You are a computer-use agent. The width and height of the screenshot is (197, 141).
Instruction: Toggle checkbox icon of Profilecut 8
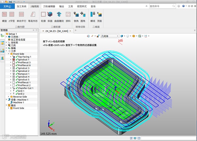[x=14, y=65]
